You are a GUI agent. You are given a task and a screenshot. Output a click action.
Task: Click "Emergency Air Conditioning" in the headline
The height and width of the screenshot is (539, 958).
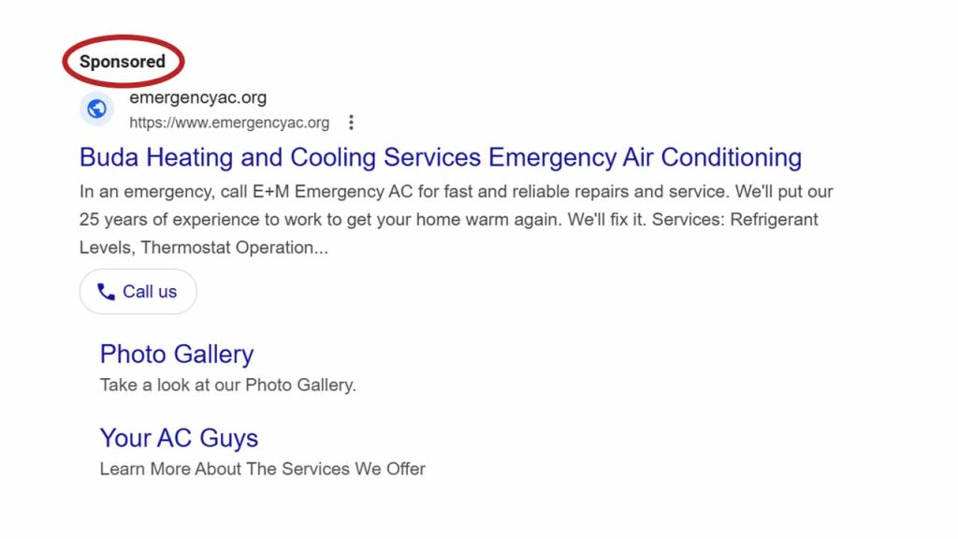645,157
